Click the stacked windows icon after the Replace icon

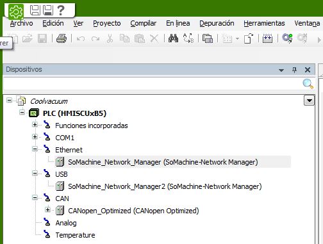[x=208, y=38]
